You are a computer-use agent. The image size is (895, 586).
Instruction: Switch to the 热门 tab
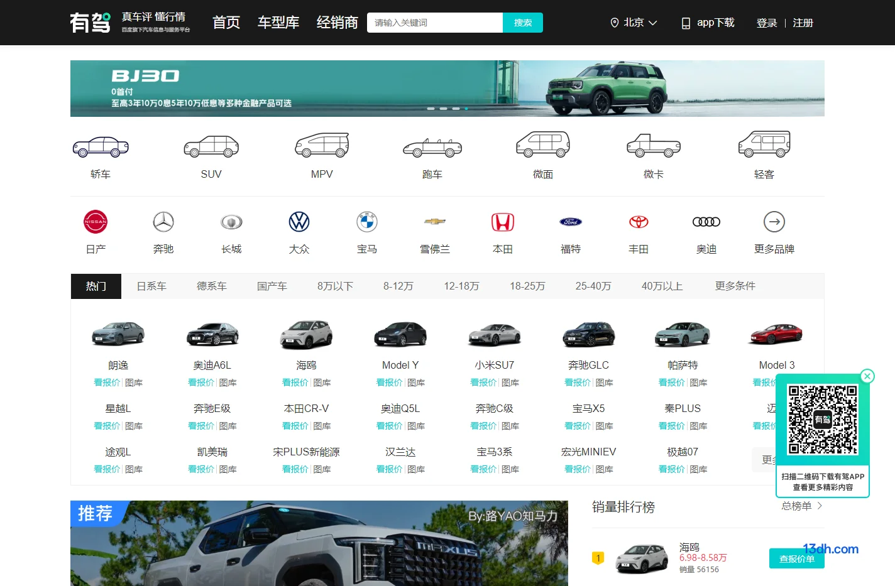96,286
